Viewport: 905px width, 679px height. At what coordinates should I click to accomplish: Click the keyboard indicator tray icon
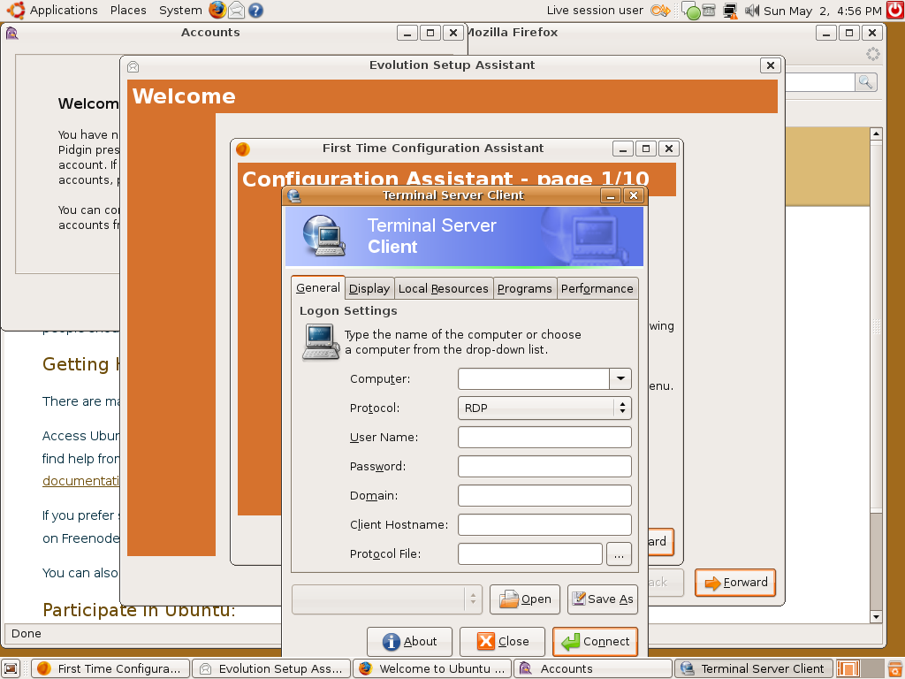click(x=710, y=10)
